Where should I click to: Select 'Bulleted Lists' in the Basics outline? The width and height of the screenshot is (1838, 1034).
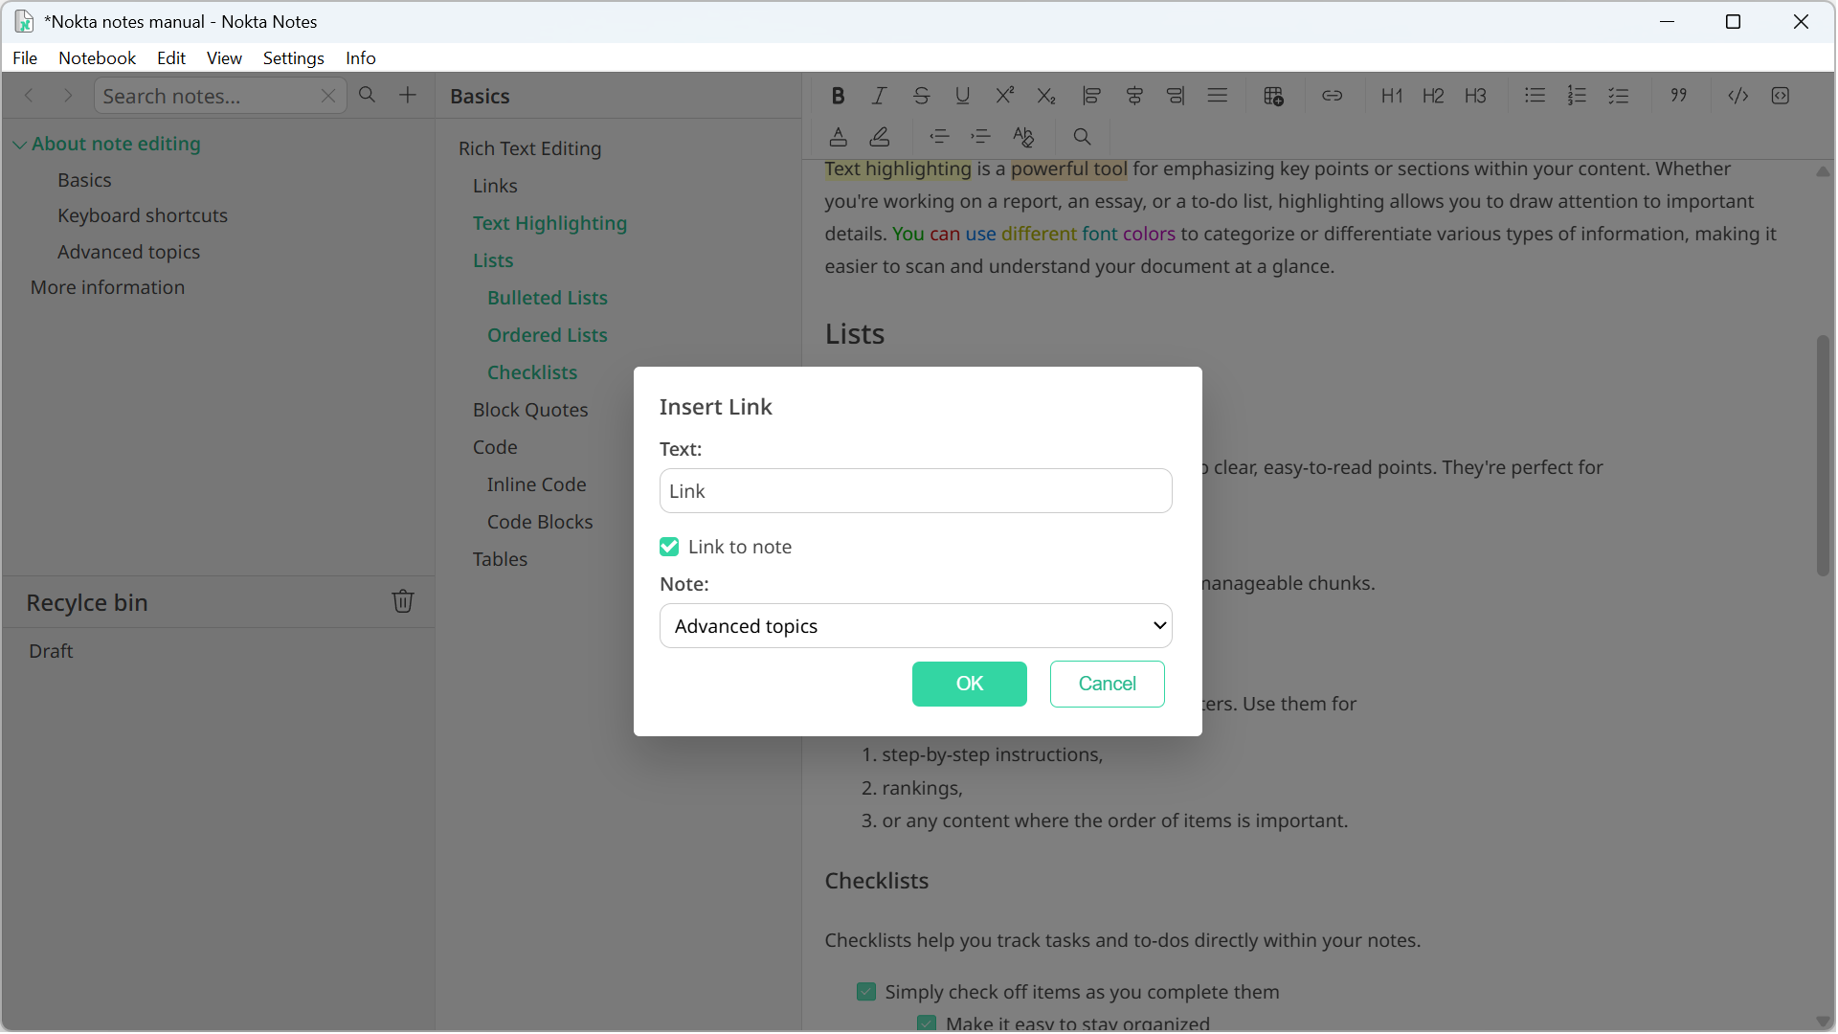[x=547, y=298]
